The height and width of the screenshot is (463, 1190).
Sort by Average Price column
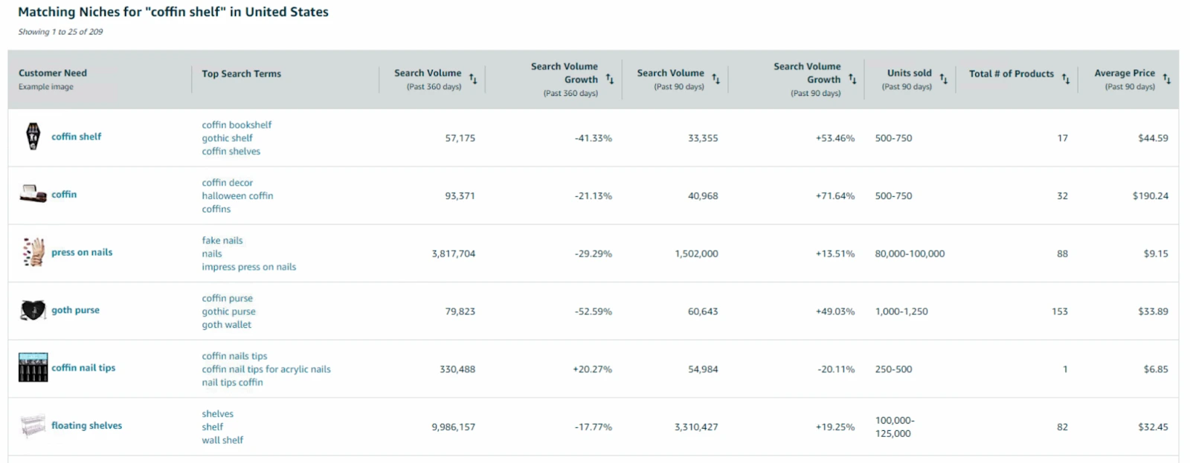point(1166,79)
